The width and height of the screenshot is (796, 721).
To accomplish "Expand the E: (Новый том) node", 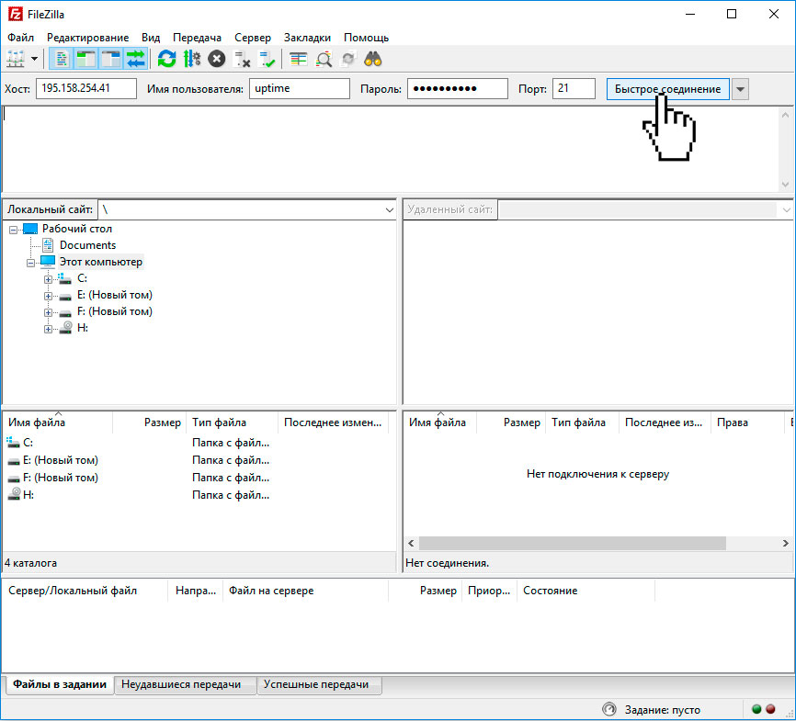I will click(48, 296).
